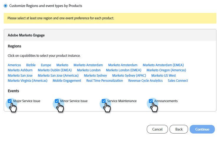Select the Americas region link

14,65
